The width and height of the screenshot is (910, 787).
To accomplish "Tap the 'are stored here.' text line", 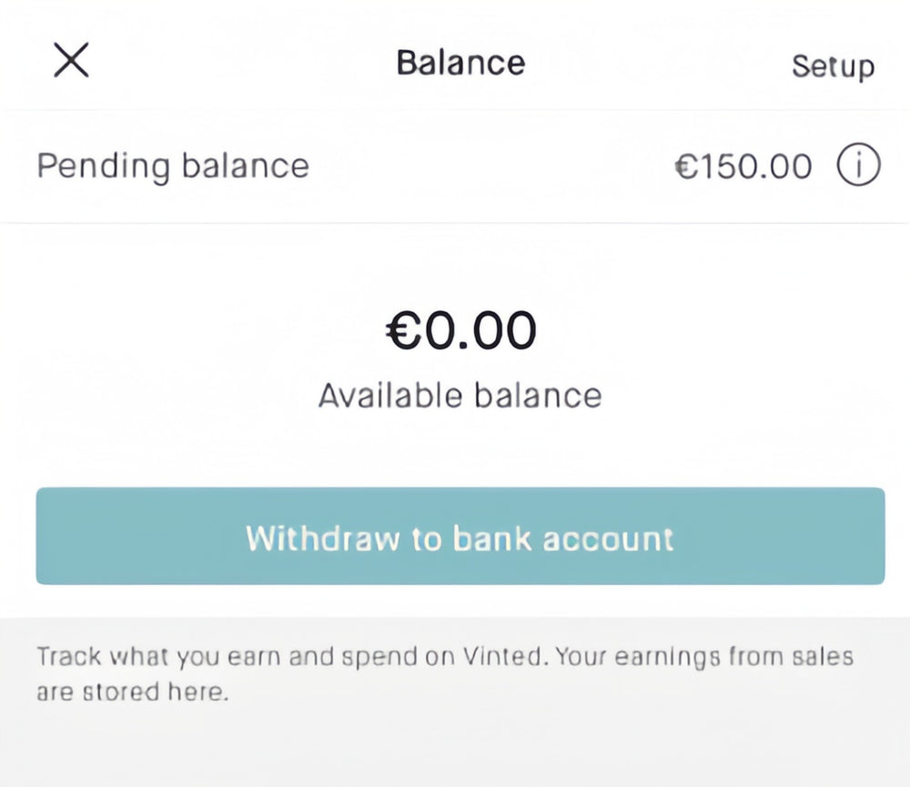I will pyautogui.click(x=132, y=691).
